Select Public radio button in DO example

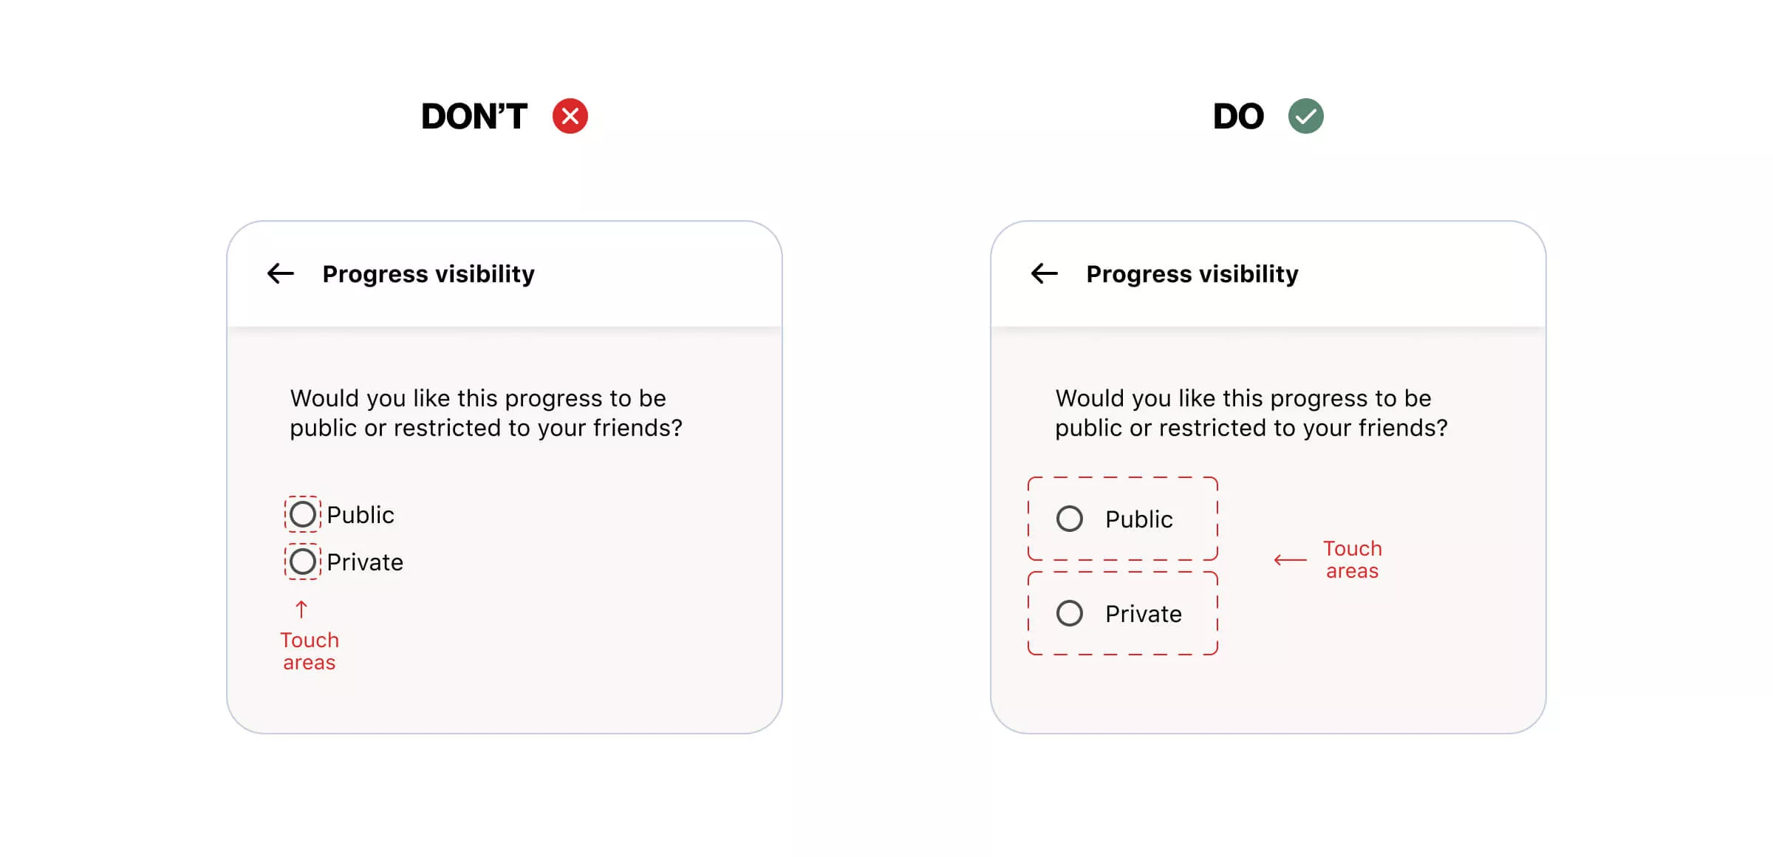pyautogui.click(x=1070, y=519)
